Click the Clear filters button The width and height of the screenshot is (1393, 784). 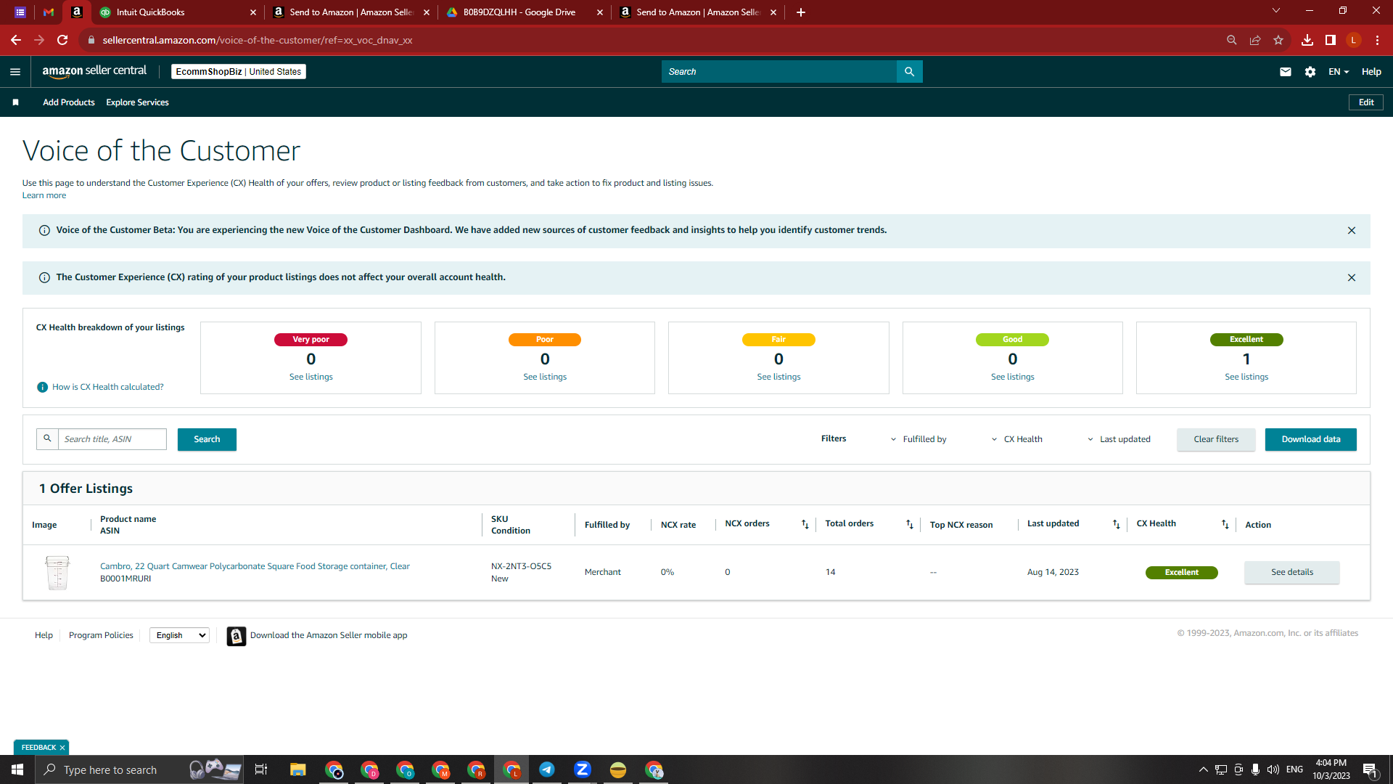pyautogui.click(x=1216, y=440)
